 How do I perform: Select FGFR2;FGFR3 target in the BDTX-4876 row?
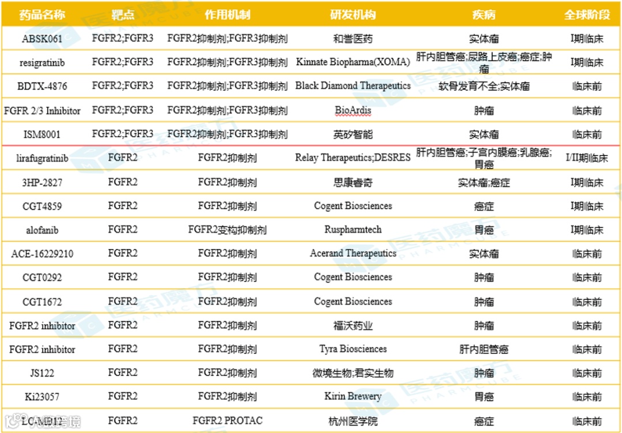(x=123, y=86)
